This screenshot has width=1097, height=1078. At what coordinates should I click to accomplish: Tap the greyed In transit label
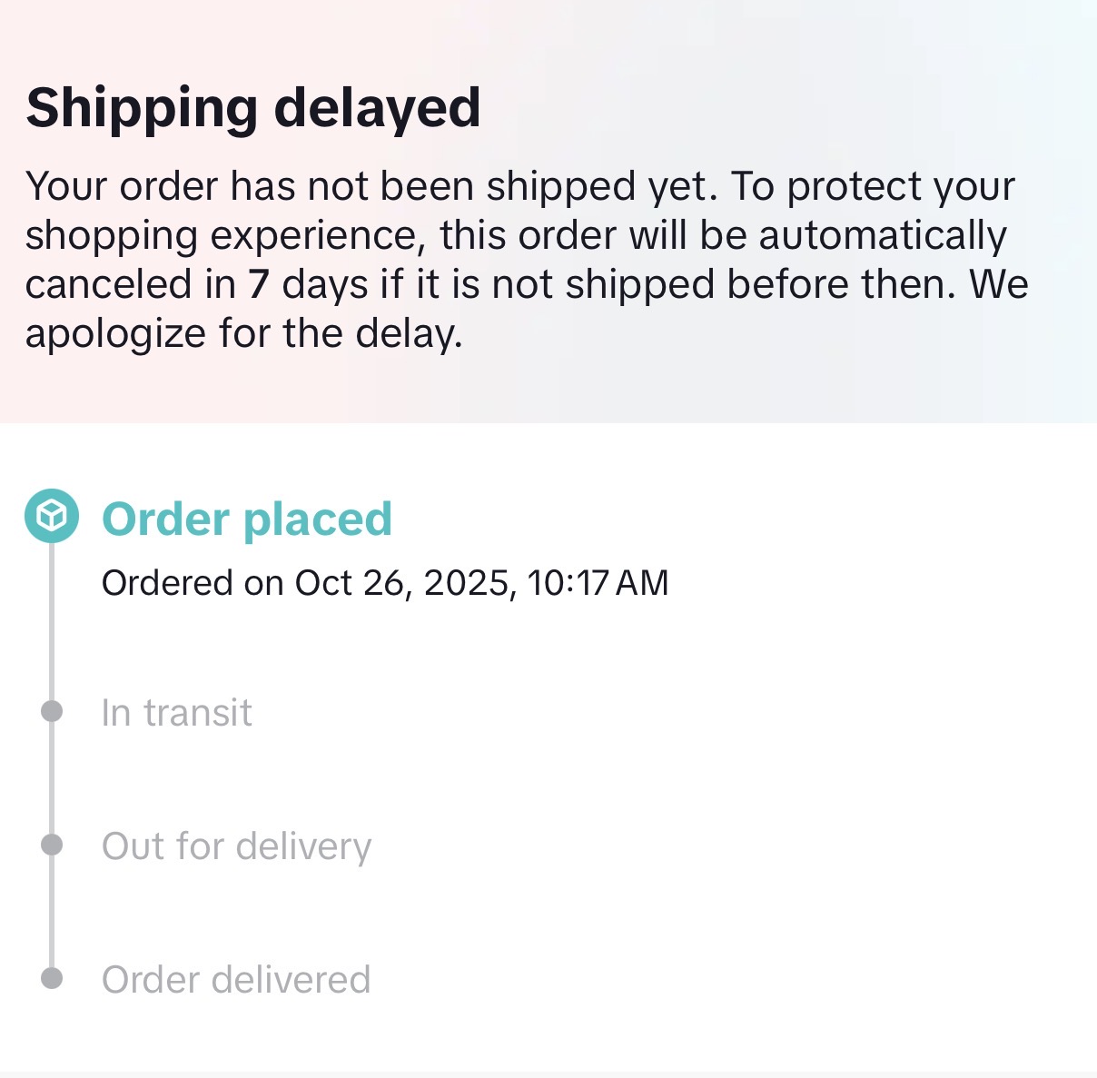(176, 713)
